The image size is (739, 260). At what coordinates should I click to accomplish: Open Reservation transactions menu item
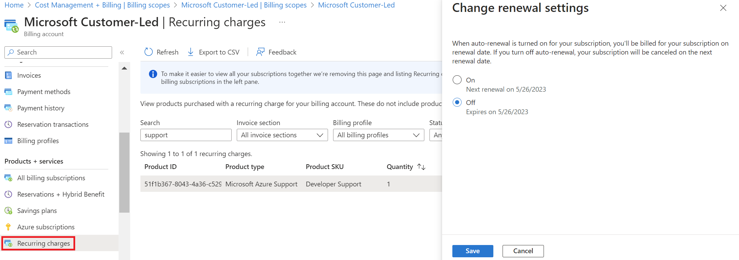coord(53,124)
